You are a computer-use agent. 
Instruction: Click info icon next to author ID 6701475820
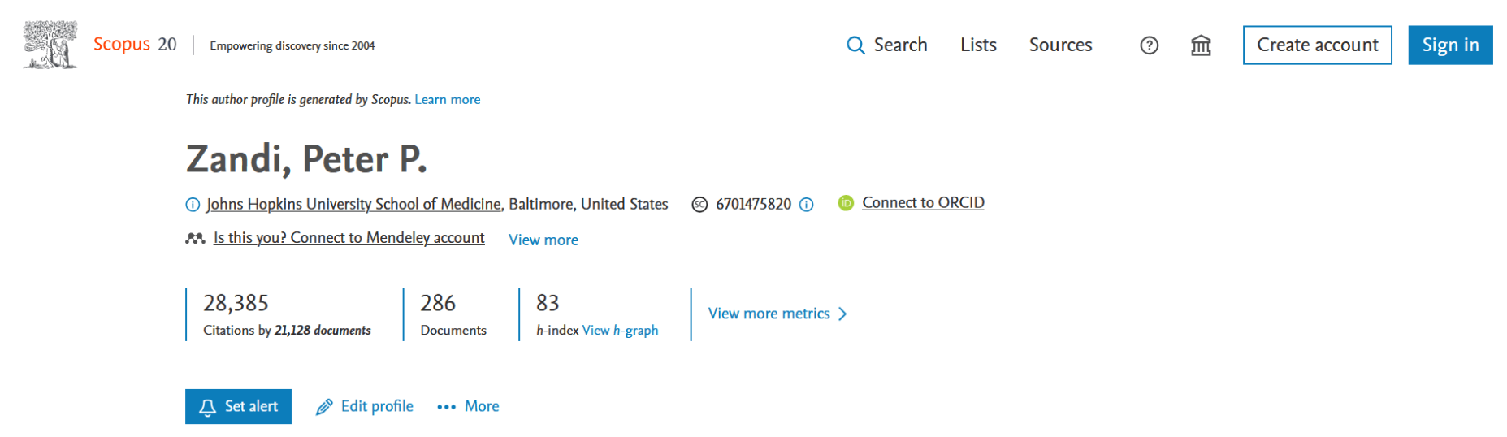coord(806,205)
